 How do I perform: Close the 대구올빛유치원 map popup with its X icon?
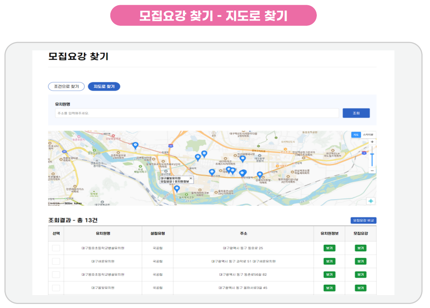click(x=190, y=179)
